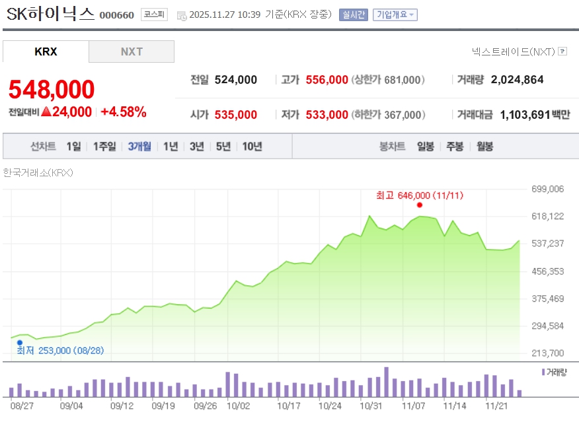579x422 pixels.
Task: Switch to the NXT tab
Action: point(132,52)
